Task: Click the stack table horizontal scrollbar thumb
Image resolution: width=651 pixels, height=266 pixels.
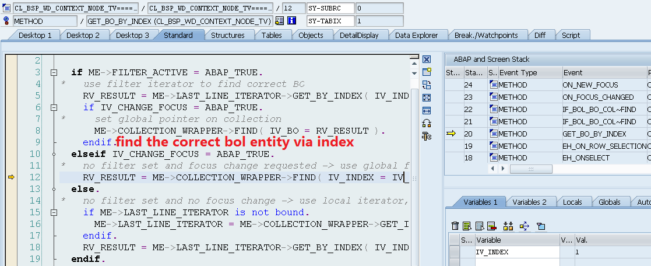Action: coord(531,169)
